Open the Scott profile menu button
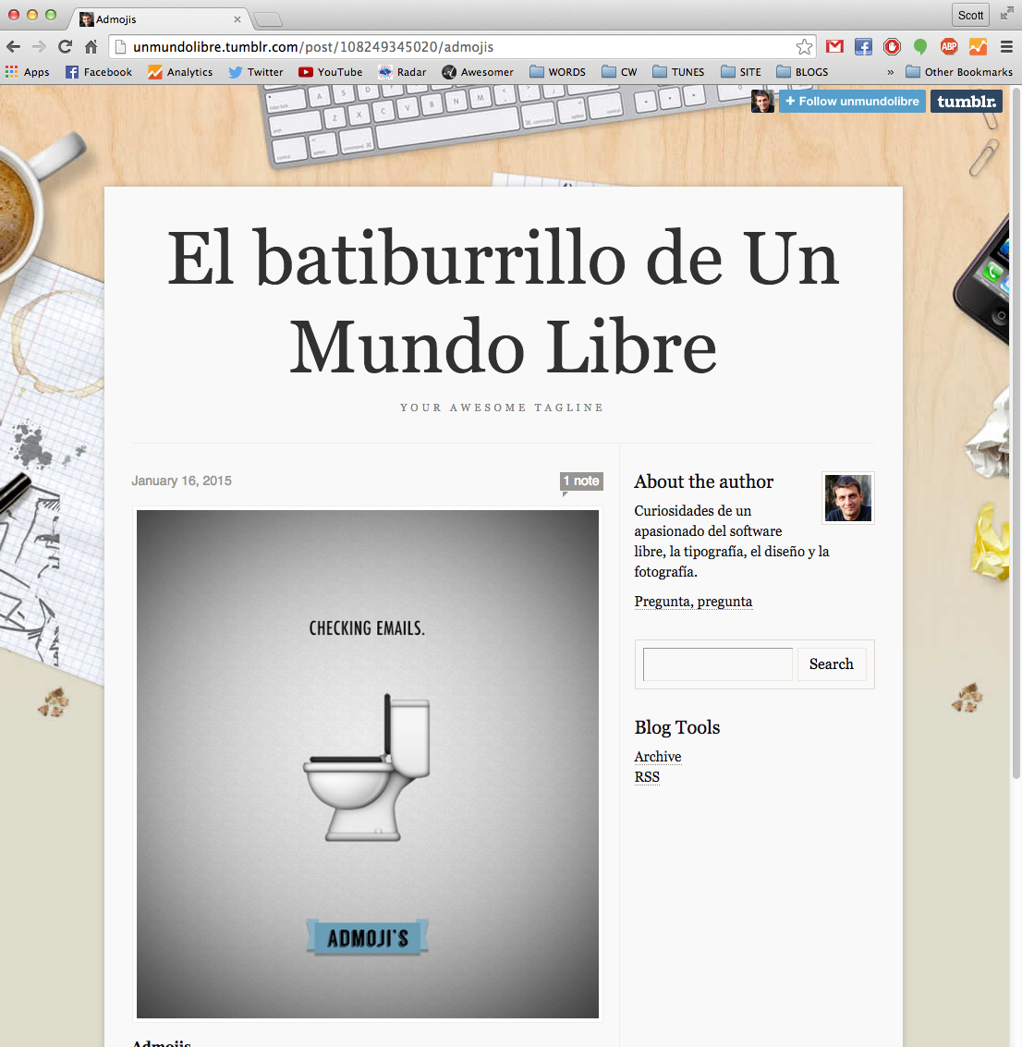The height and width of the screenshot is (1047, 1022). point(970,15)
